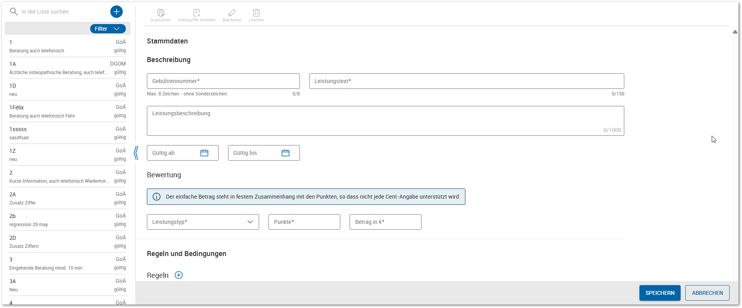Screen dimensions: 742x308
Task: Click the Leistungstext input field
Action: pos(466,81)
